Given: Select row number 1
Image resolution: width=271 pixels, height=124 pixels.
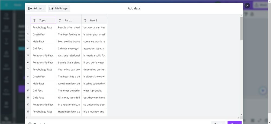Looking at the screenshot, I should (28, 27).
